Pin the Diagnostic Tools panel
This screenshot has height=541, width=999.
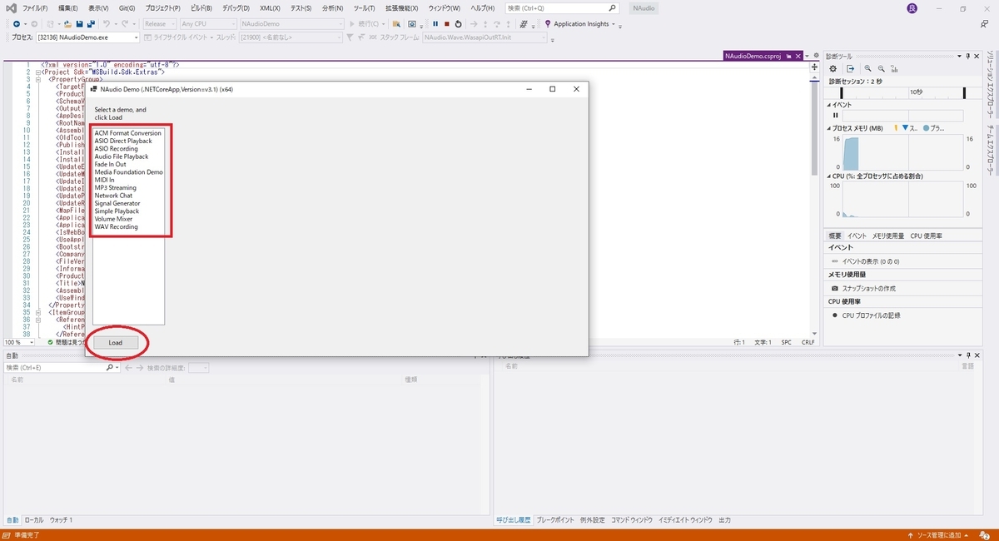click(x=968, y=56)
